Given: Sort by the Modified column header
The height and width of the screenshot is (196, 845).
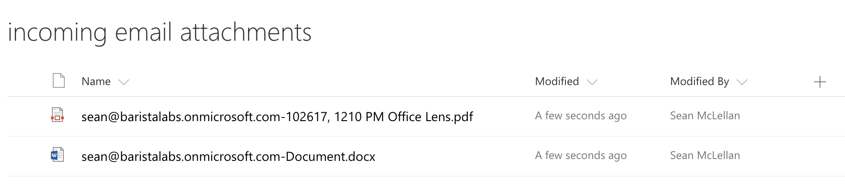Looking at the screenshot, I should pyautogui.click(x=557, y=81).
